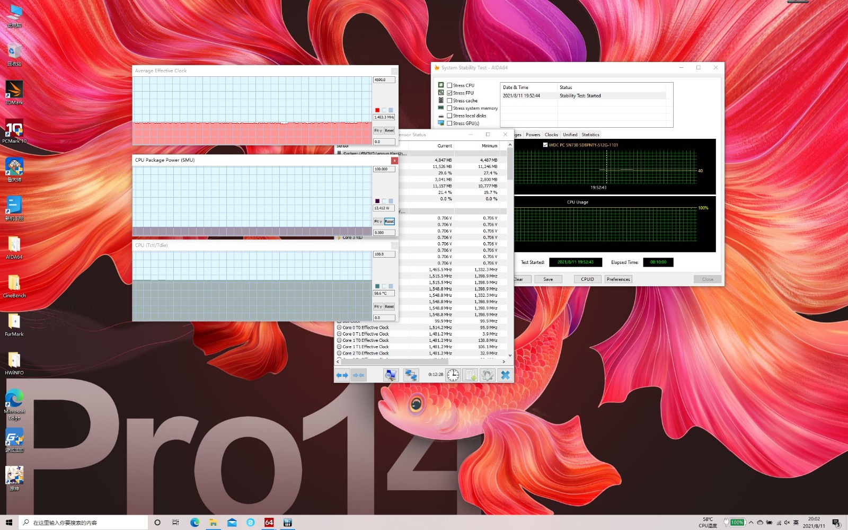This screenshot has width=848, height=530.
Task: Click the Windows search box in taskbar
Action: point(83,523)
